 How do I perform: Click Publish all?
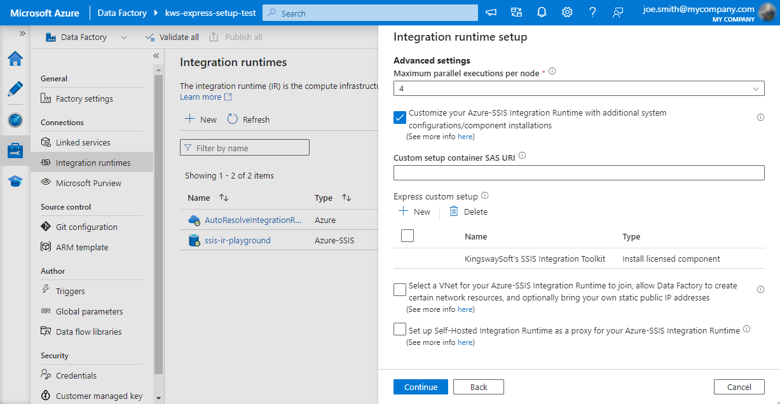(236, 37)
